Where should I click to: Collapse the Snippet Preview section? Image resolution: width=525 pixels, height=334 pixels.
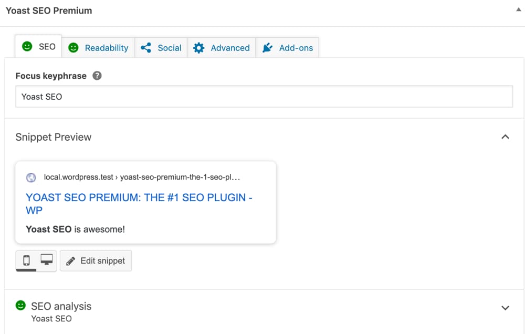click(x=505, y=137)
